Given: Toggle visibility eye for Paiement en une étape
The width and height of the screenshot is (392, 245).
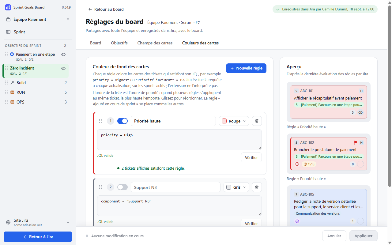Looking at the screenshot, I should point(63,55).
